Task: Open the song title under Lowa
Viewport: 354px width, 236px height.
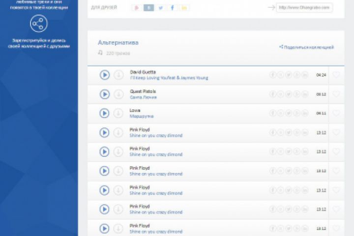Action: point(142,117)
